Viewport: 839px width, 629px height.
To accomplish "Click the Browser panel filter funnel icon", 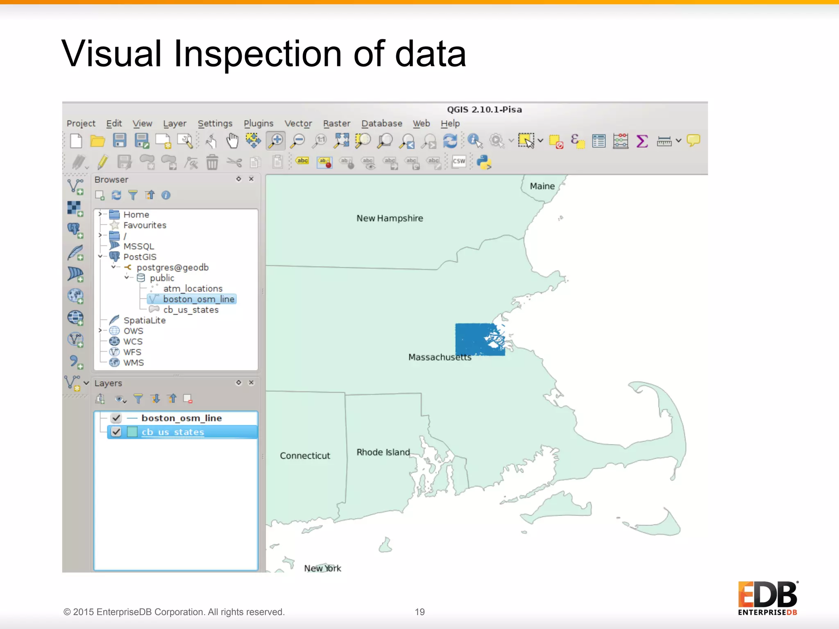I will click(133, 195).
